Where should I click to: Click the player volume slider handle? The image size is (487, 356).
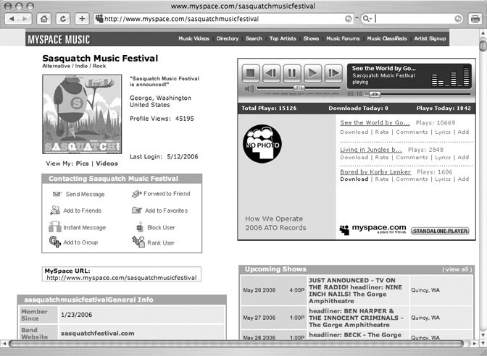(x=299, y=88)
